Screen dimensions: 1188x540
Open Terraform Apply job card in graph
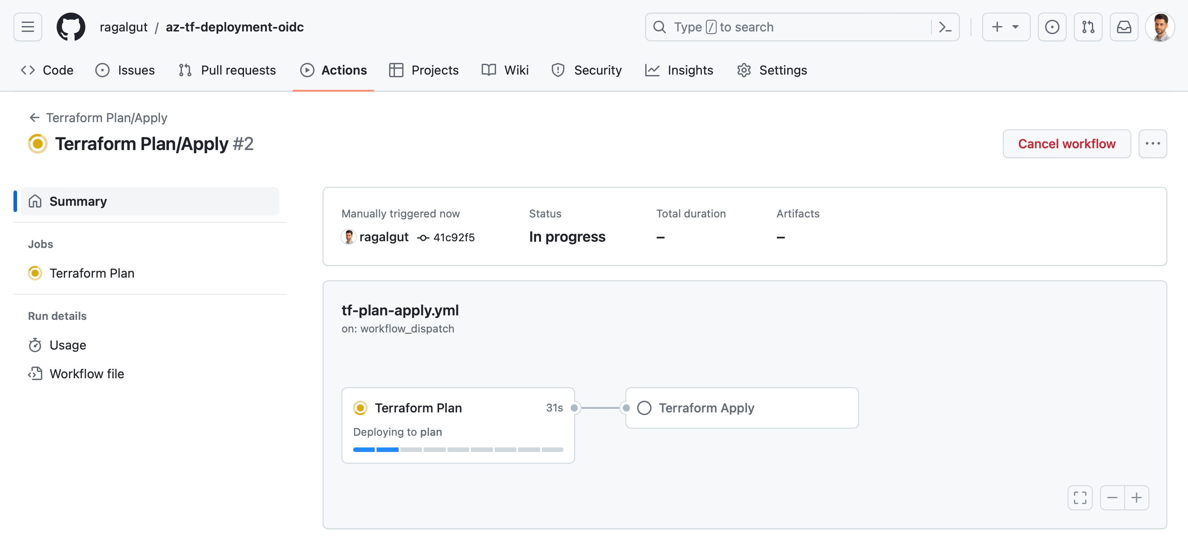click(x=742, y=407)
